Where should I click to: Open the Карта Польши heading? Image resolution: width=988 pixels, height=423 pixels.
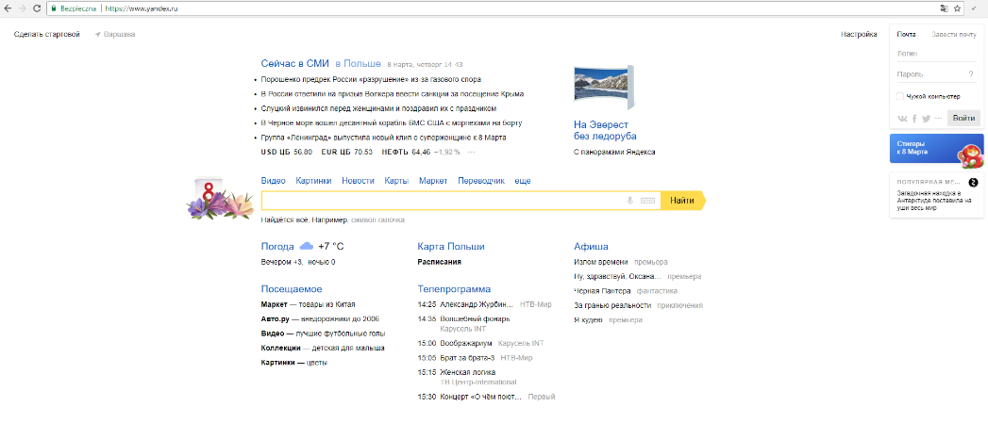(x=451, y=246)
